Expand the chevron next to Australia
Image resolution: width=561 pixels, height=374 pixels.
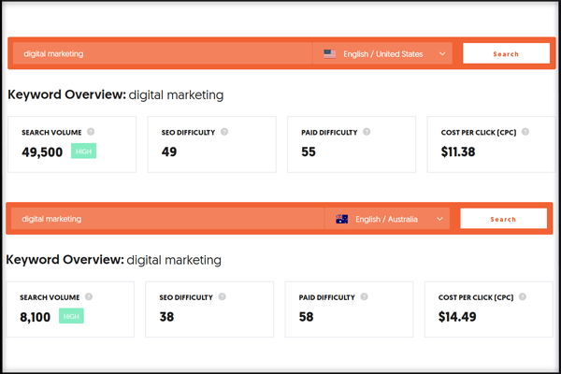click(440, 219)
